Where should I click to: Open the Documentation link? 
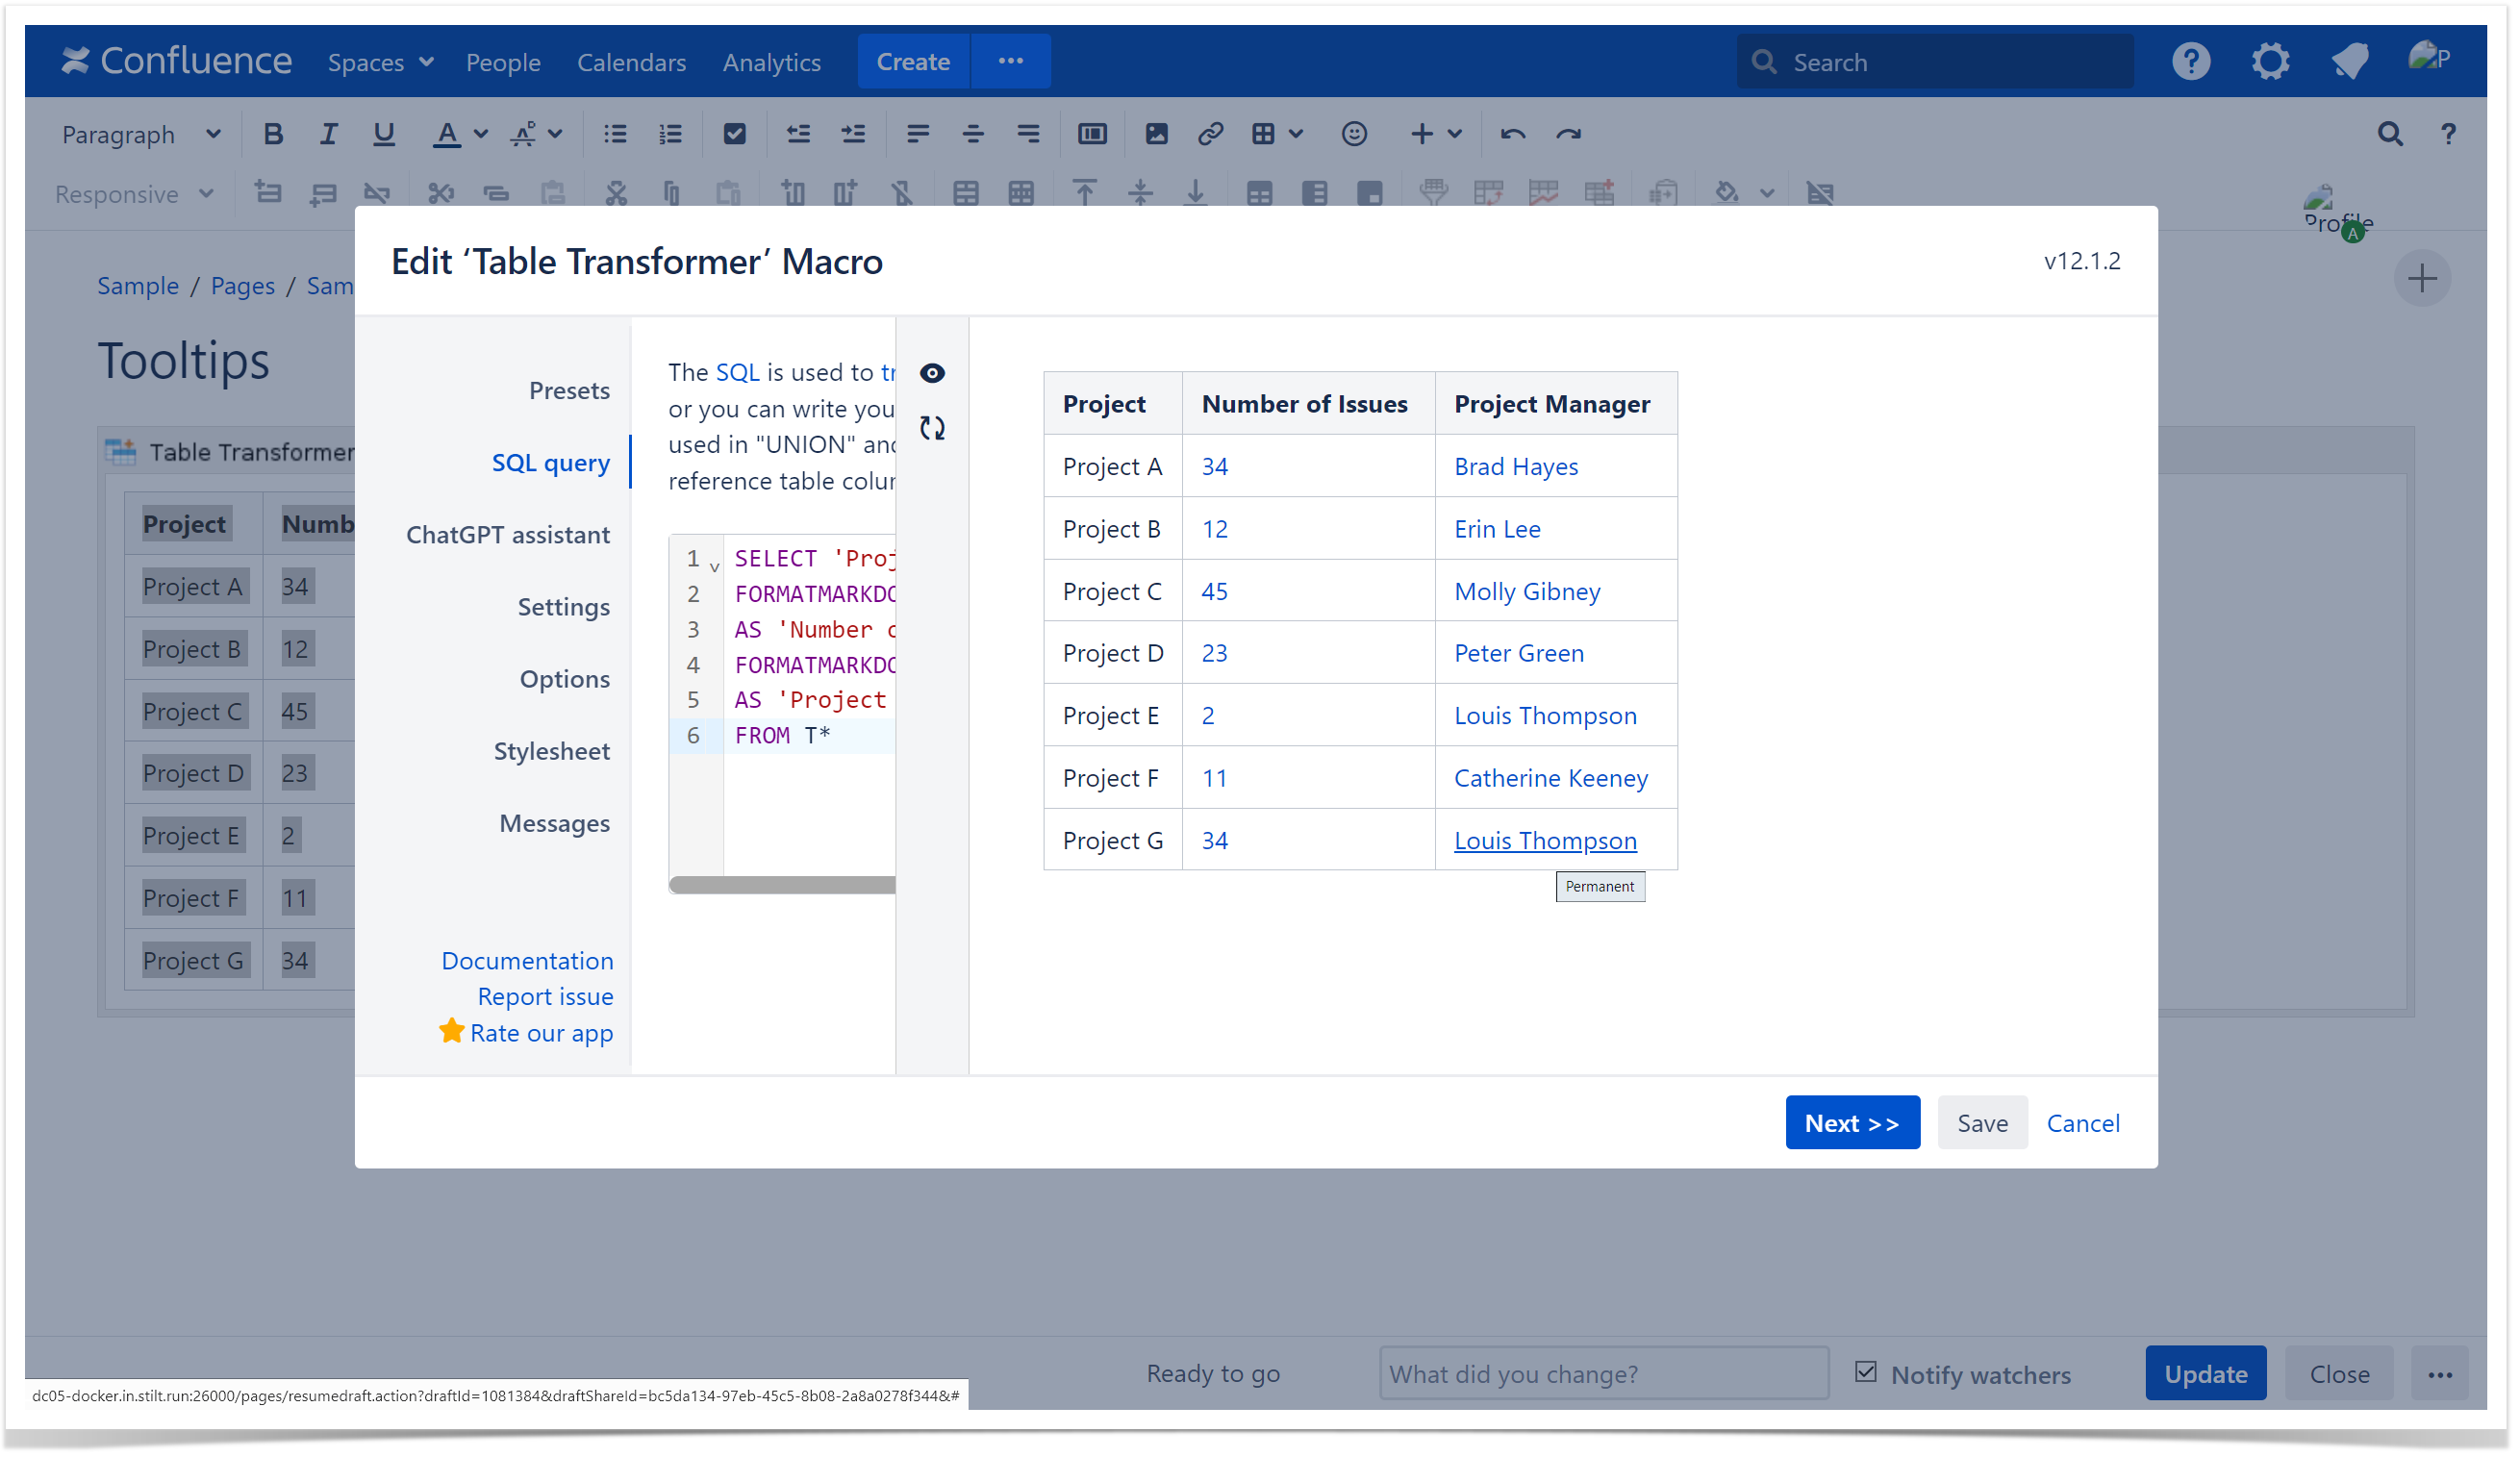527,960
